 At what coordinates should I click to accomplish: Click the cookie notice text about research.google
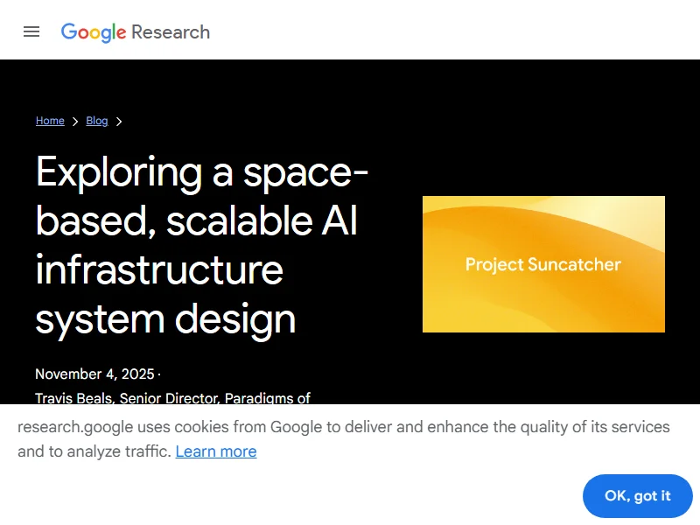coord(343,427)
